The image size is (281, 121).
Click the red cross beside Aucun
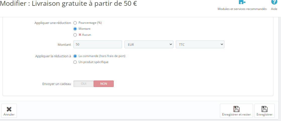[80, 35]
